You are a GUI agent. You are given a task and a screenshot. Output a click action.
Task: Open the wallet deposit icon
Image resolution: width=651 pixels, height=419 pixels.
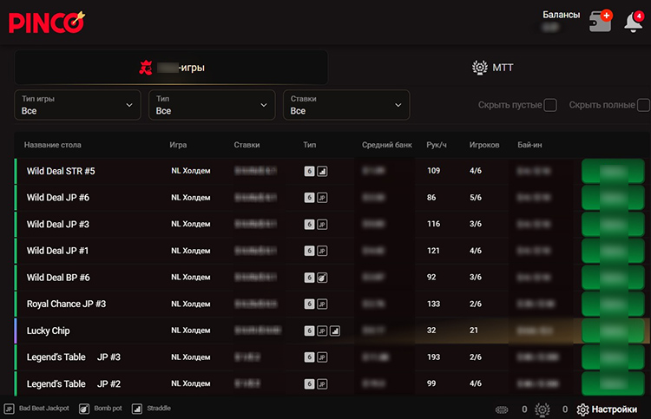[600, 21]
